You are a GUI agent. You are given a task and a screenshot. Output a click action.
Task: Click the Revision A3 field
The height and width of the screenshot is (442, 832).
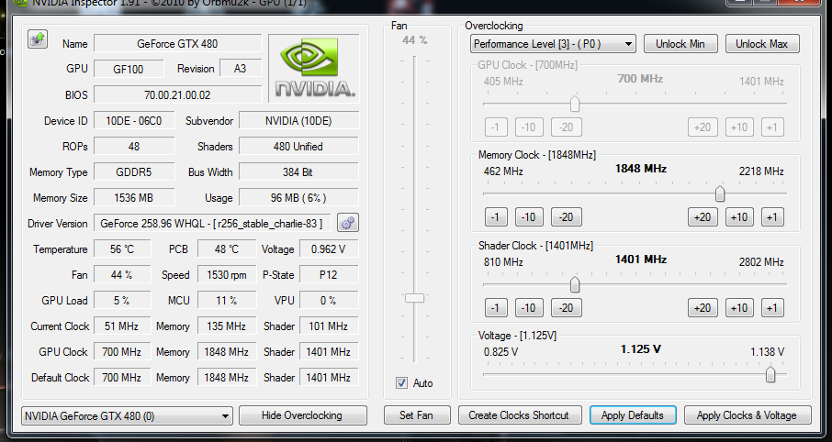tap(241, 69)
